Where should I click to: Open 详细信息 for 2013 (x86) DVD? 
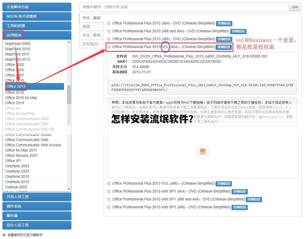click(x=224, y=39)
